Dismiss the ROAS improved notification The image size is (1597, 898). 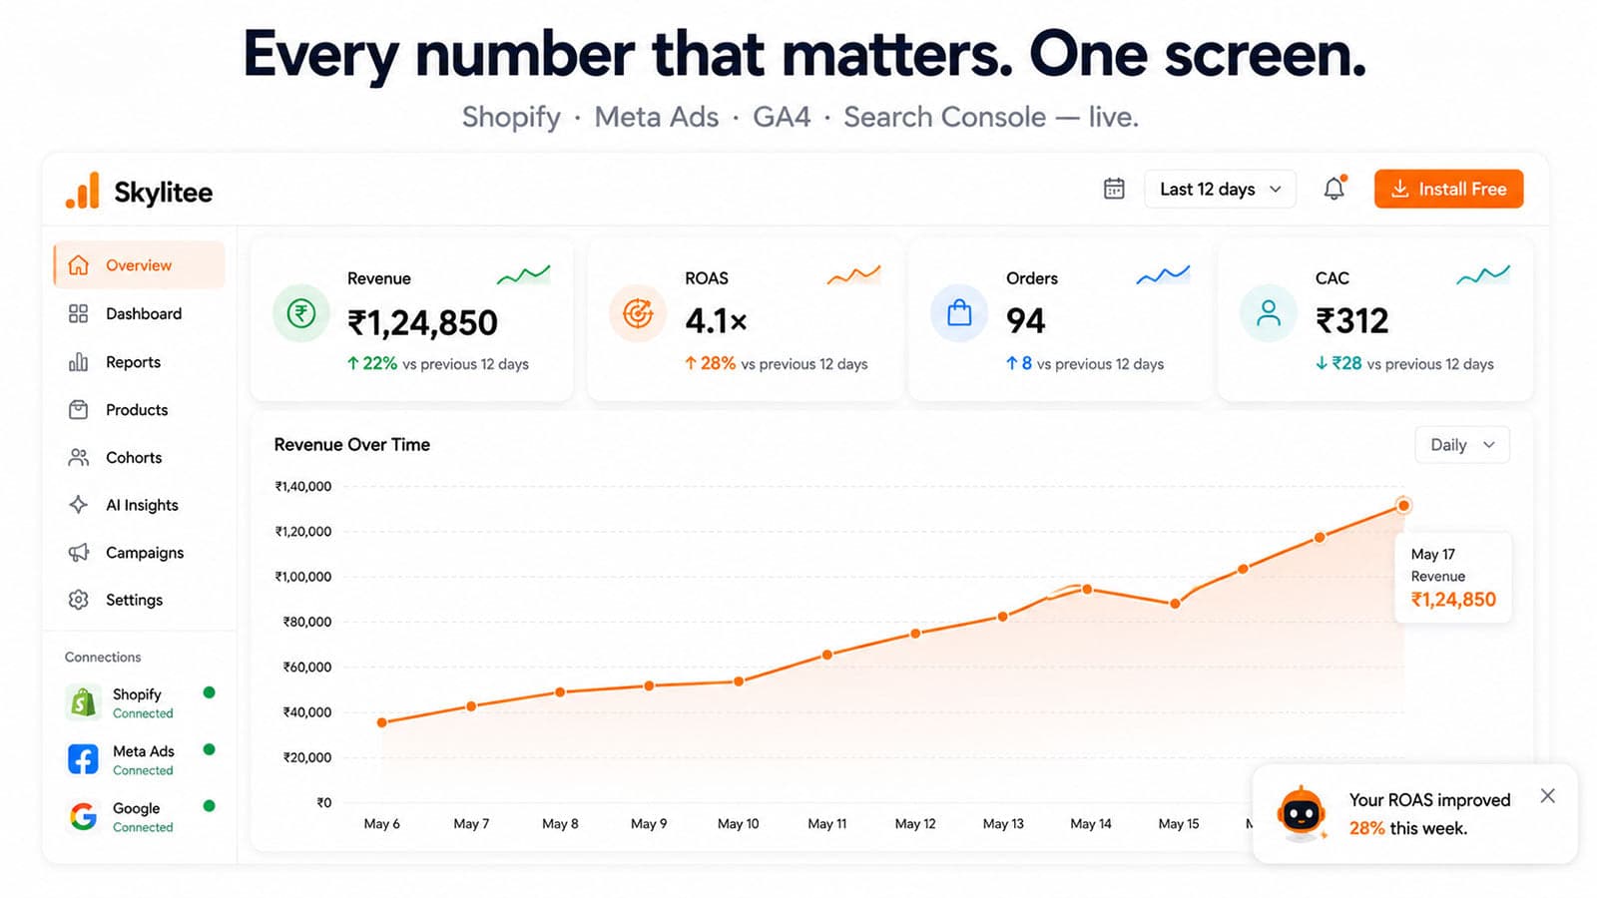[x=1547, y=795]
